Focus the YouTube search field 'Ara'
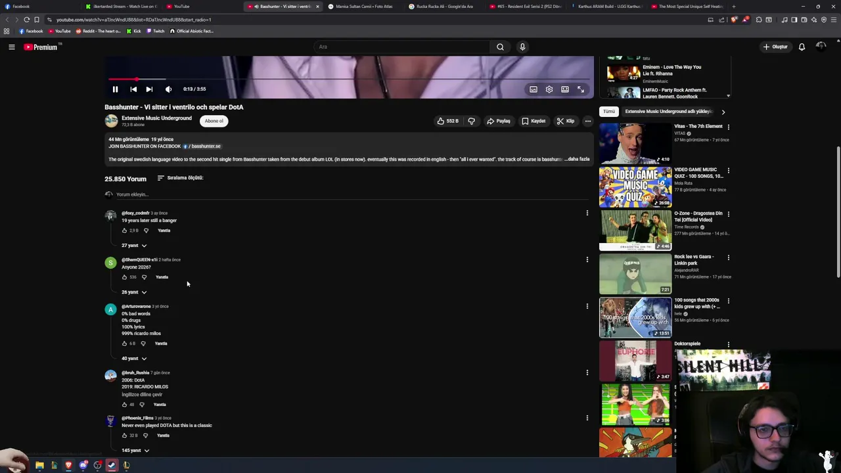The image size is (841, 473). [x=401, y=47]
